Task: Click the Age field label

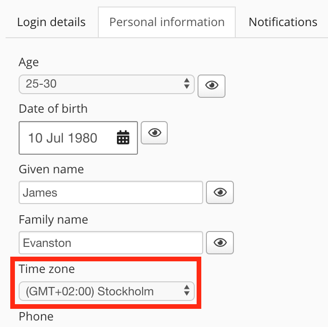Action: tap(29, 62)
